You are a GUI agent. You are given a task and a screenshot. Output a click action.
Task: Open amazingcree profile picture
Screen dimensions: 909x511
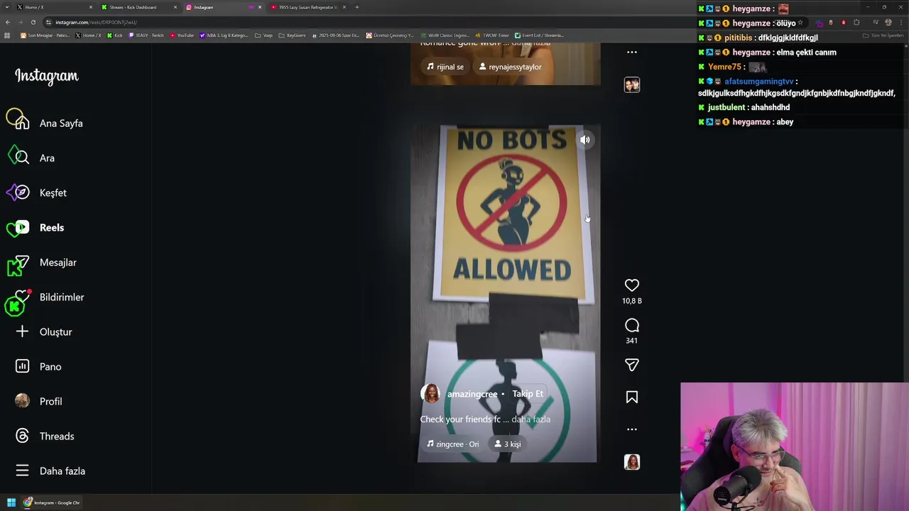pyautogui.click(x=430, y=394)
